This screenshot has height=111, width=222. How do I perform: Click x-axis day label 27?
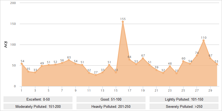point(197,90)
